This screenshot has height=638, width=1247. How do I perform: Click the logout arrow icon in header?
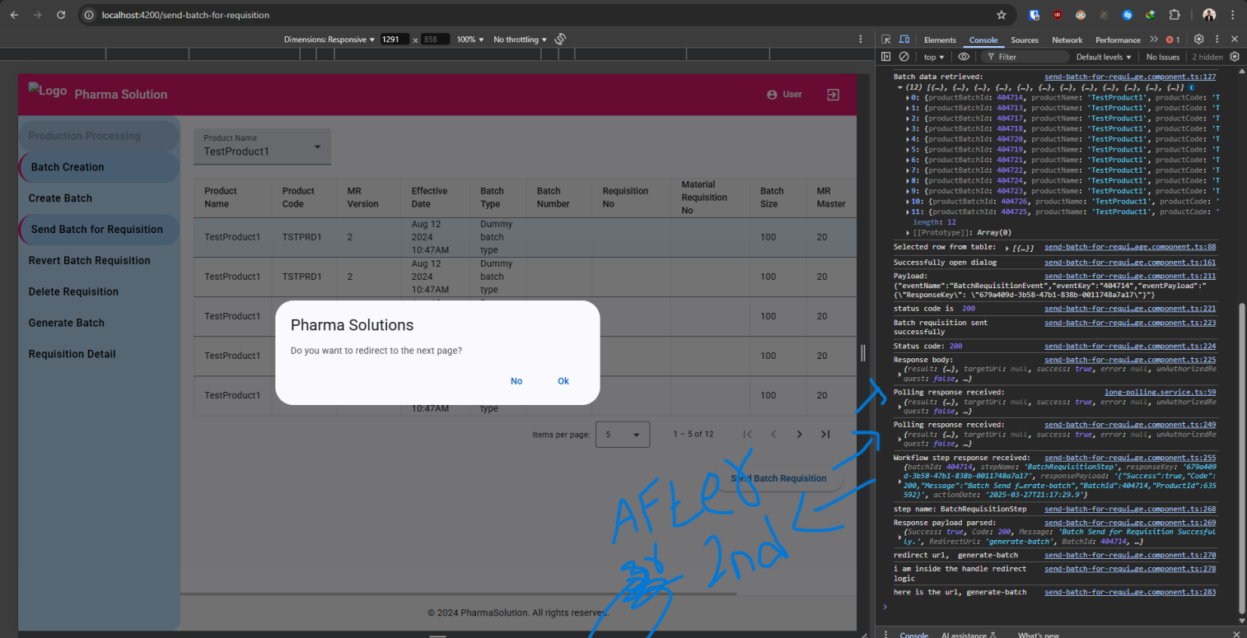pos(834,95)
